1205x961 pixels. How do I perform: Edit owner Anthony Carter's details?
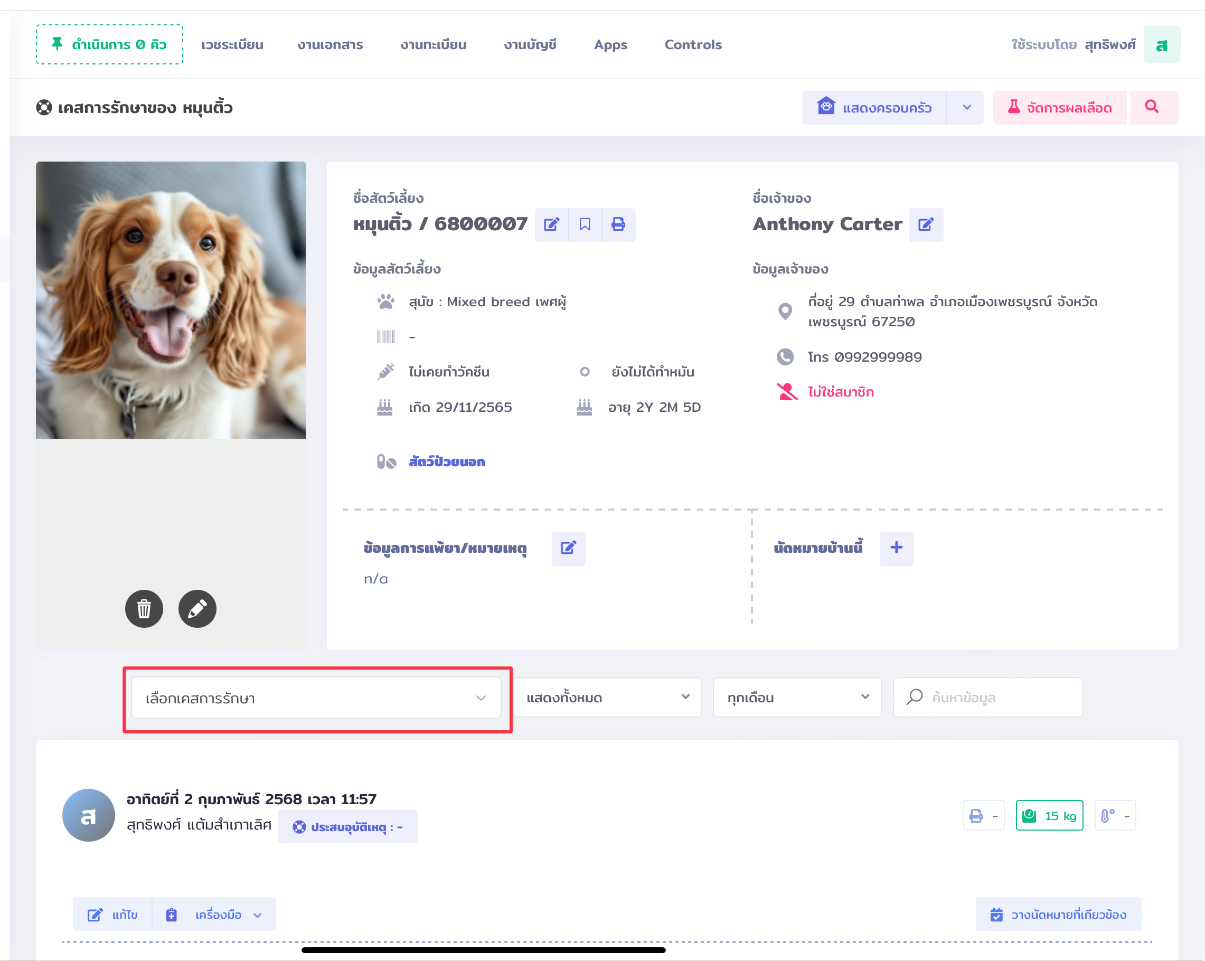pos(926,224)
